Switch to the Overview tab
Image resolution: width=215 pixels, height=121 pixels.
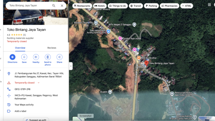tap(20, 48)
